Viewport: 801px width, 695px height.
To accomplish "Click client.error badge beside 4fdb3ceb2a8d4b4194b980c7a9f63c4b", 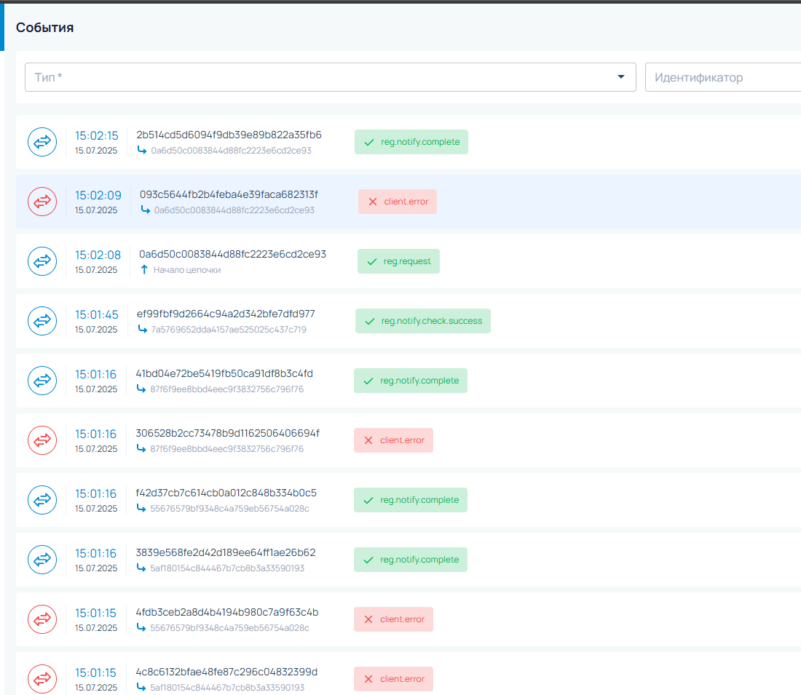I will 393,619.
